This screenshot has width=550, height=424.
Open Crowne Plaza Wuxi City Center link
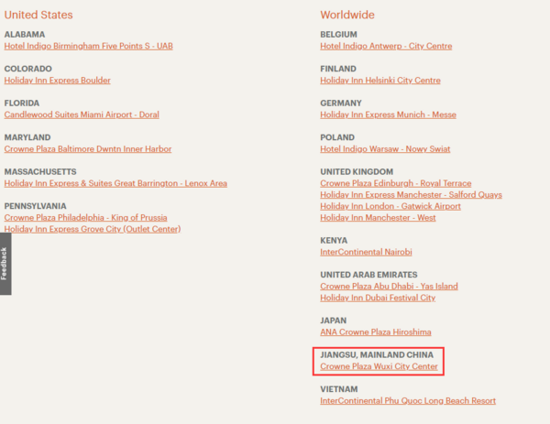[x=379, y=366]
